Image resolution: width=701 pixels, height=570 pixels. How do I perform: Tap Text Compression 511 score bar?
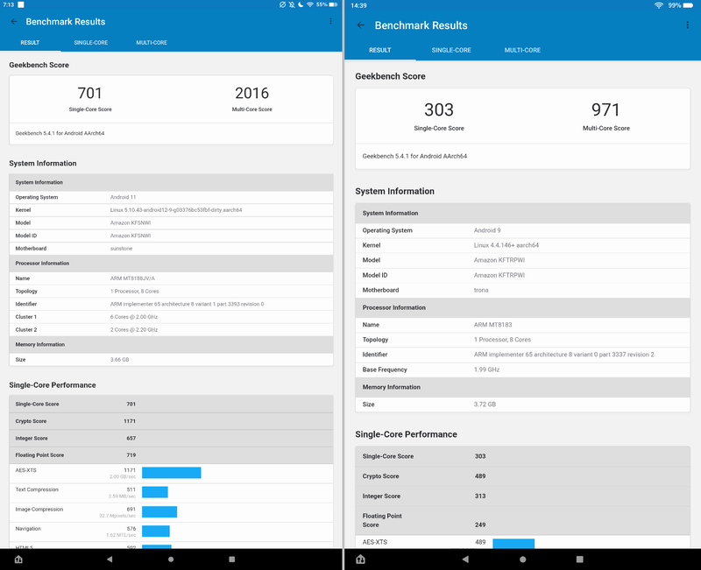(x=155, y=492)
